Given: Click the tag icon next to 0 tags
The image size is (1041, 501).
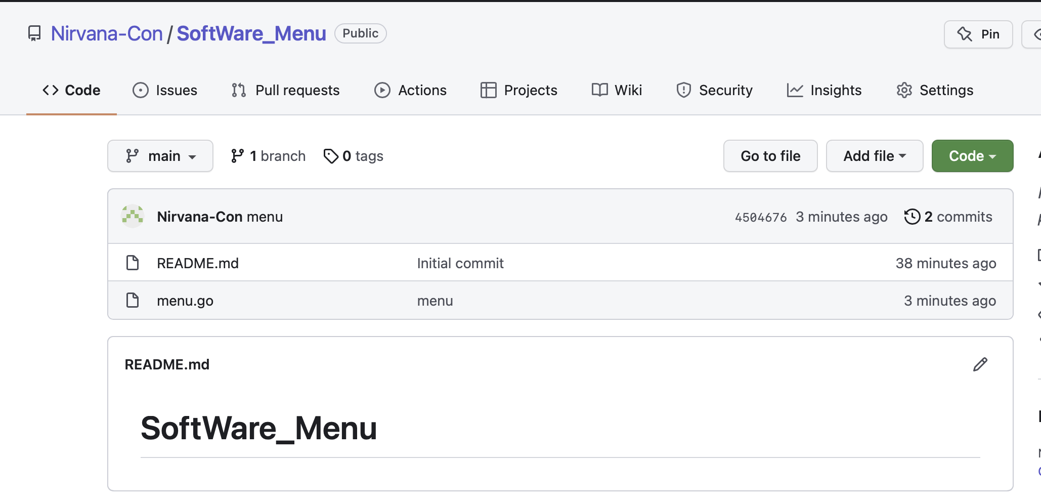Looking at the screenshot, I should point(331,156).
